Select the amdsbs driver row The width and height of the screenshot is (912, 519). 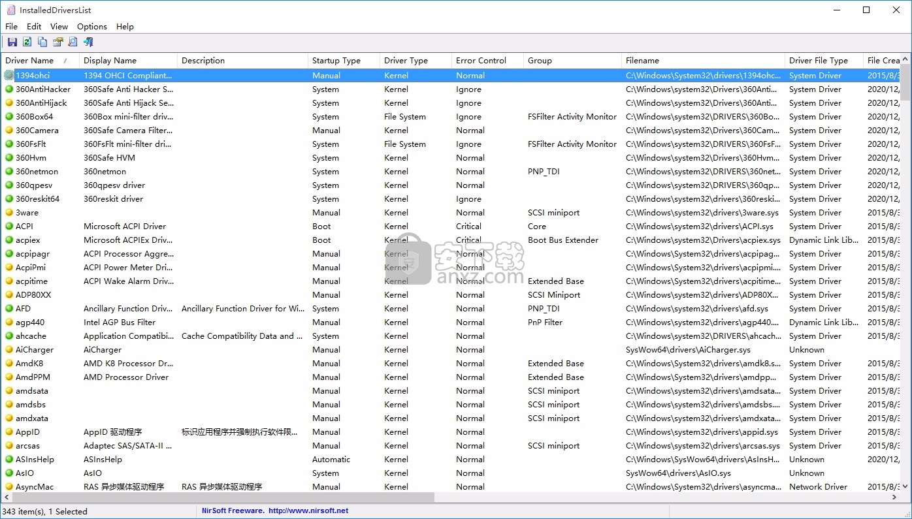pos(451,405)
